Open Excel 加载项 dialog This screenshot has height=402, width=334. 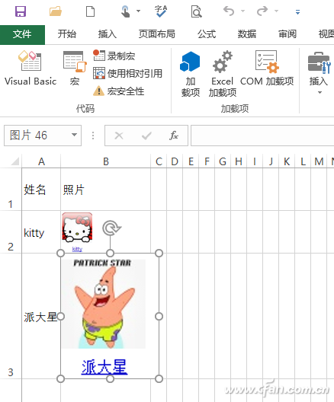[223, 74]
